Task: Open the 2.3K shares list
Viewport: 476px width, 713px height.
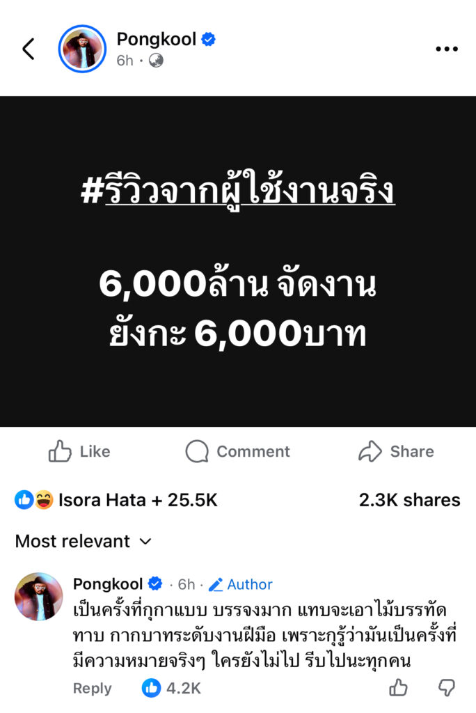Action: 409,500
